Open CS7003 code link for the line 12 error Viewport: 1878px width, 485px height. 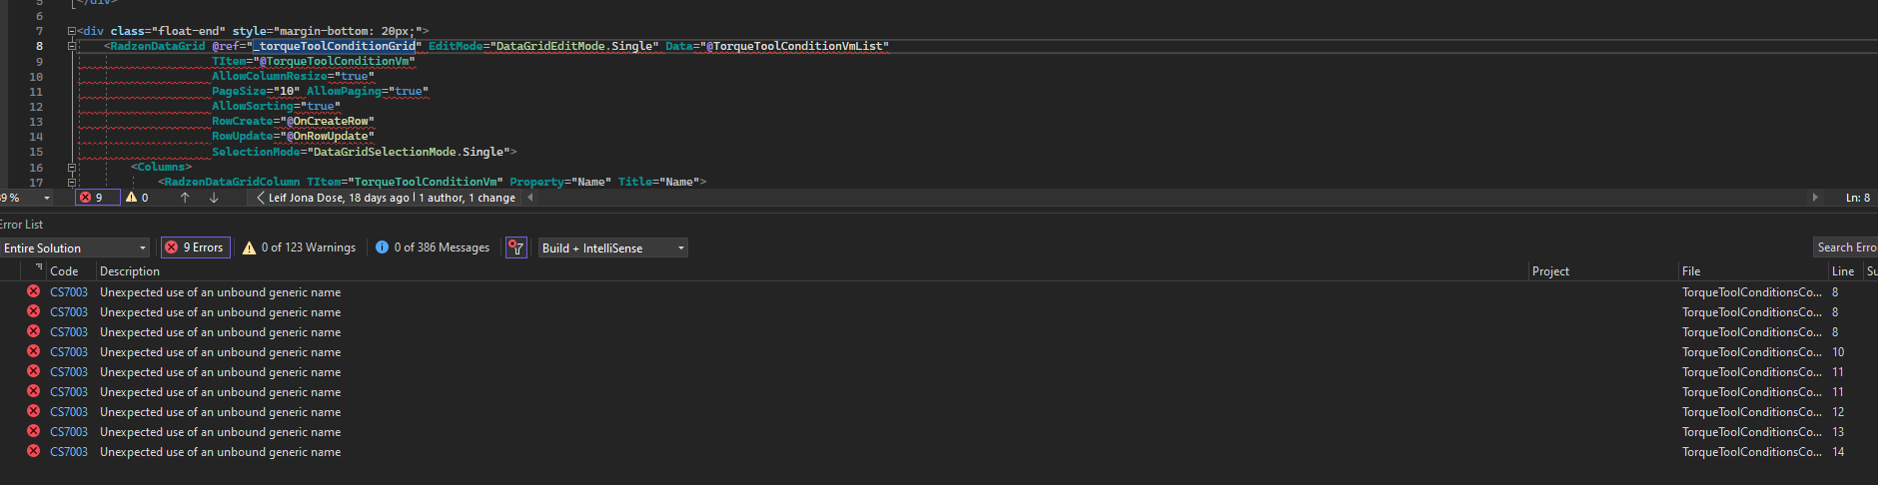69,412
